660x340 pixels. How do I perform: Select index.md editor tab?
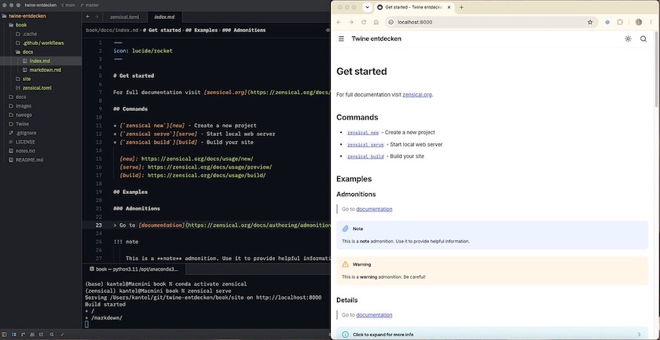(x=164, y=16)
